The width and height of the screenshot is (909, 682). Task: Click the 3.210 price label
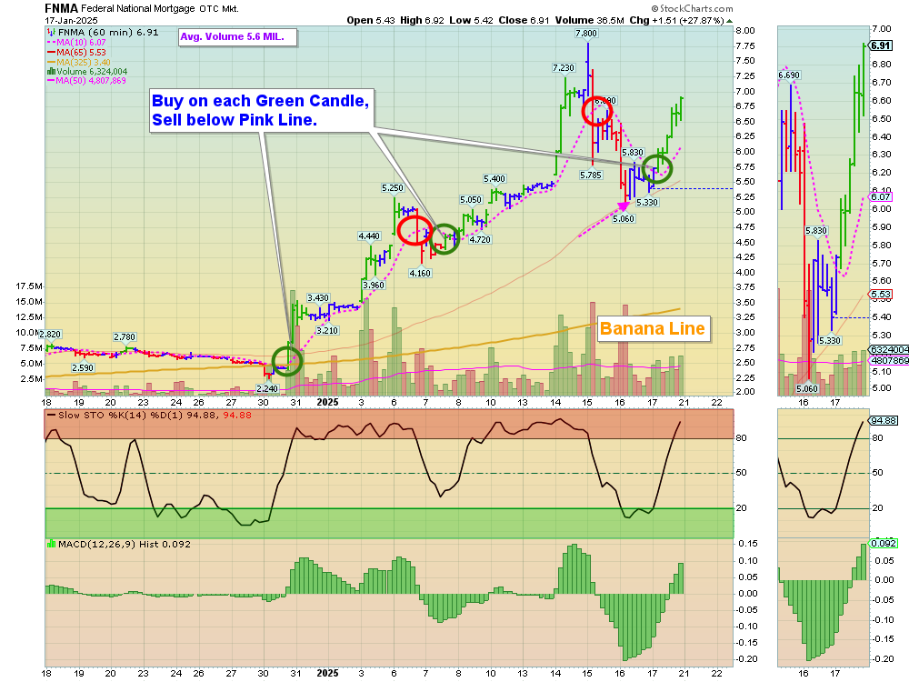327,331
